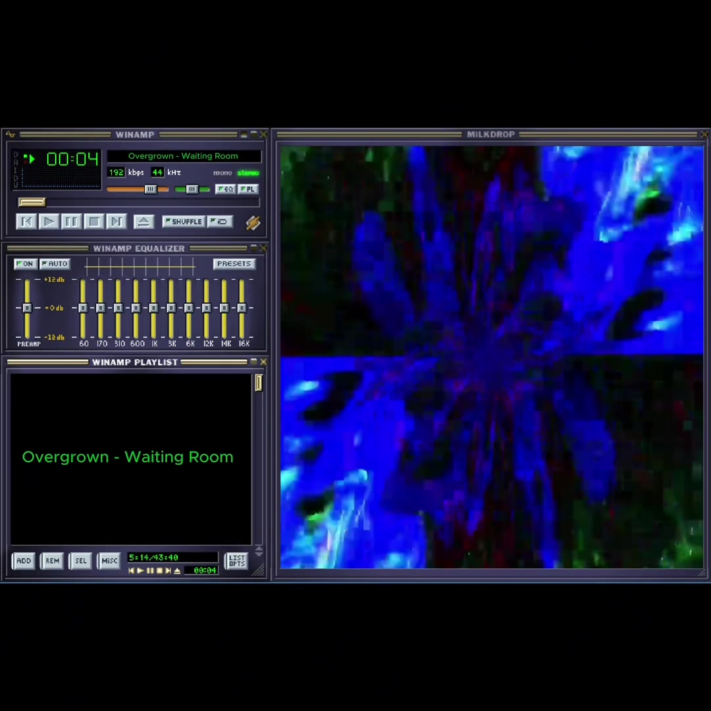Click the playlist scroll up arrow
The width and height of the screenshot is (711, 711).
(x=259, y=548)
